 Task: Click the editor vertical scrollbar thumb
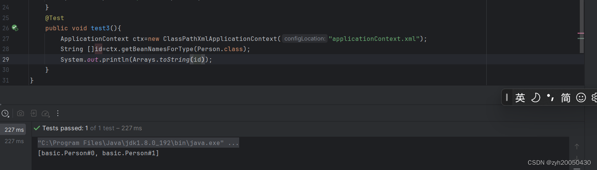(581, 27)
